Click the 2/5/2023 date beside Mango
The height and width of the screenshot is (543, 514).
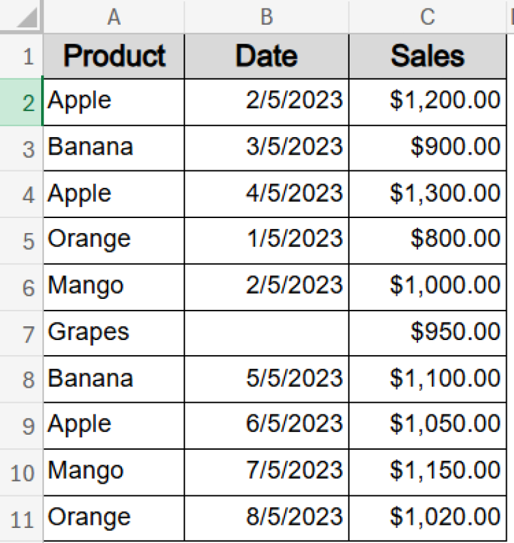(x=266, y=286)
